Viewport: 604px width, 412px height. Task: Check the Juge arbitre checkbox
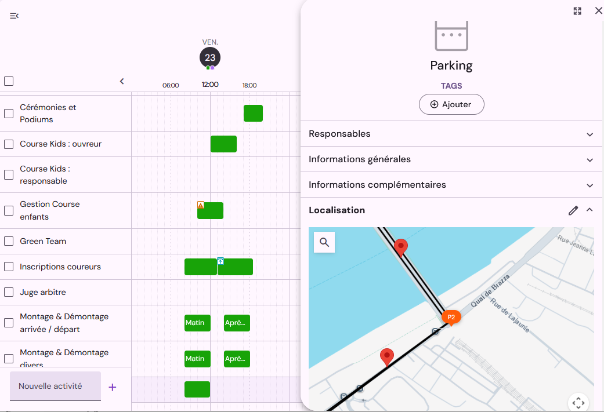pyautogui.click(x=9, y=293)
